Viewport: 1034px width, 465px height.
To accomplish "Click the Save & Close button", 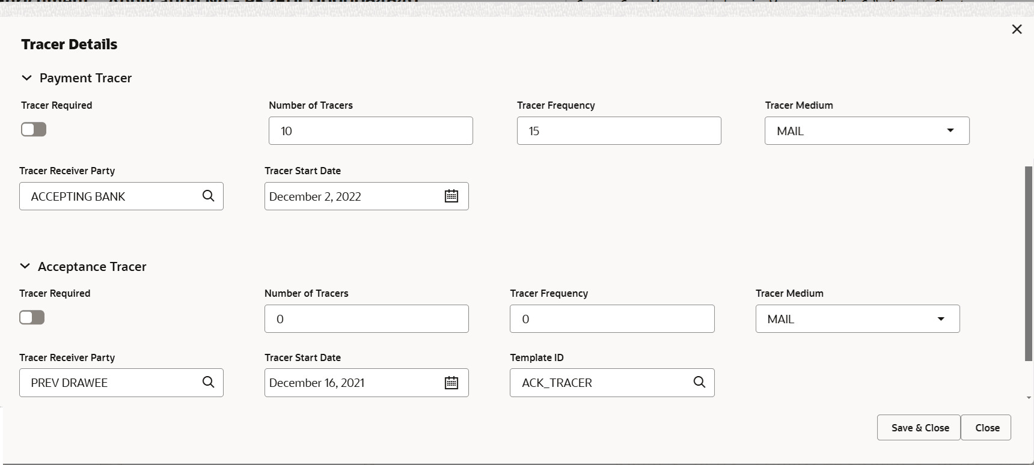I will tap(919, 428).
